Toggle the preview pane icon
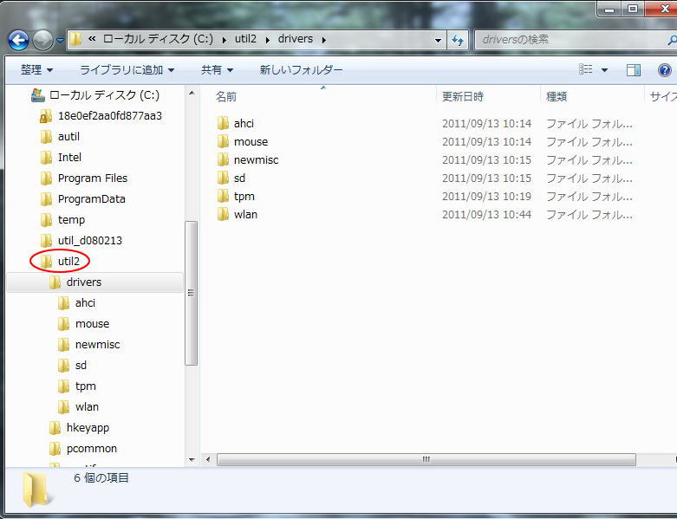677x519 pixels. coord(634,70)
